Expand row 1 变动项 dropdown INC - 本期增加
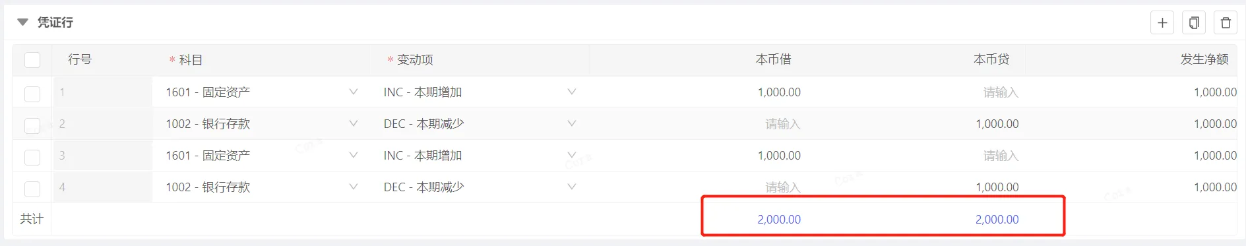1246x246 pixels. click(480, 92)
